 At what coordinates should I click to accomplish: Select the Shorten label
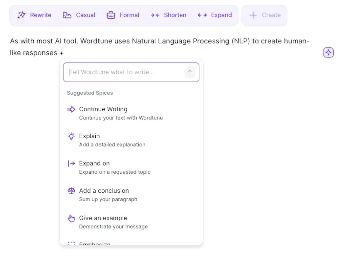(175, 15)
